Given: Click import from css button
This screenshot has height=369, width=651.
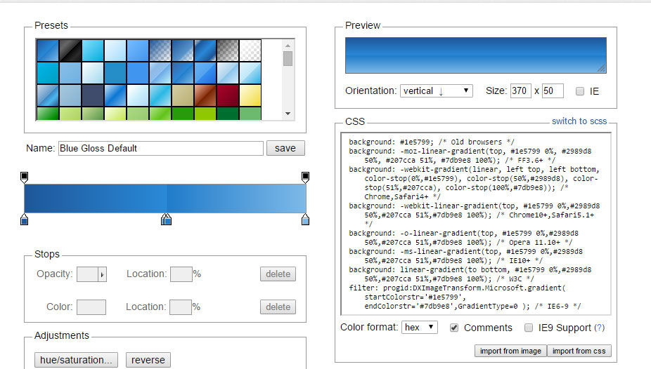Looking at the screenshot, I should pyautogui.click(x=579, y=351).
